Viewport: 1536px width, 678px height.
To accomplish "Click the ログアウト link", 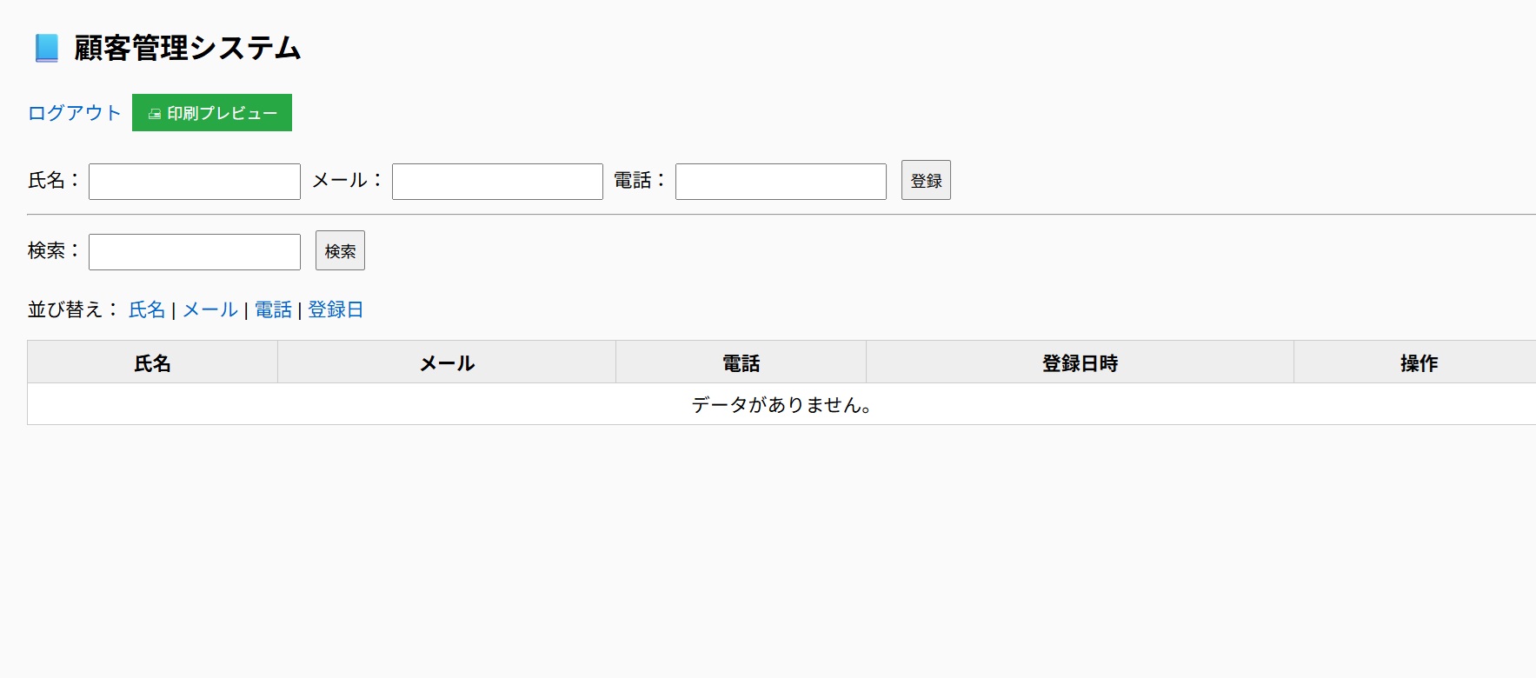I will pos(75,113).
